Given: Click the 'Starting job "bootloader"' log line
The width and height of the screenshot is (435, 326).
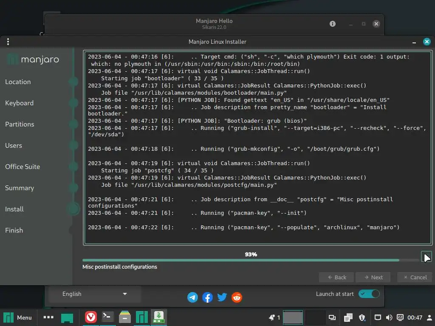Looking at the screenshot, I should (162, 78).
